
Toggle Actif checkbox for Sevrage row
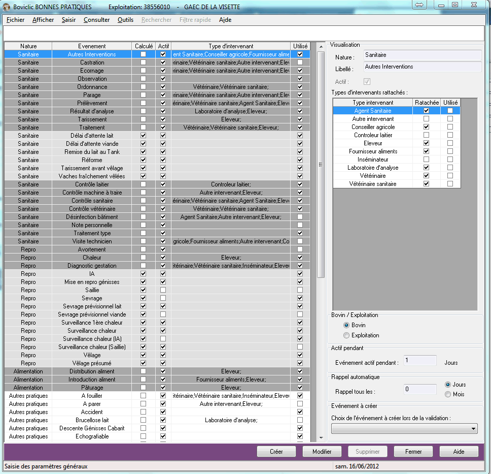163,298
